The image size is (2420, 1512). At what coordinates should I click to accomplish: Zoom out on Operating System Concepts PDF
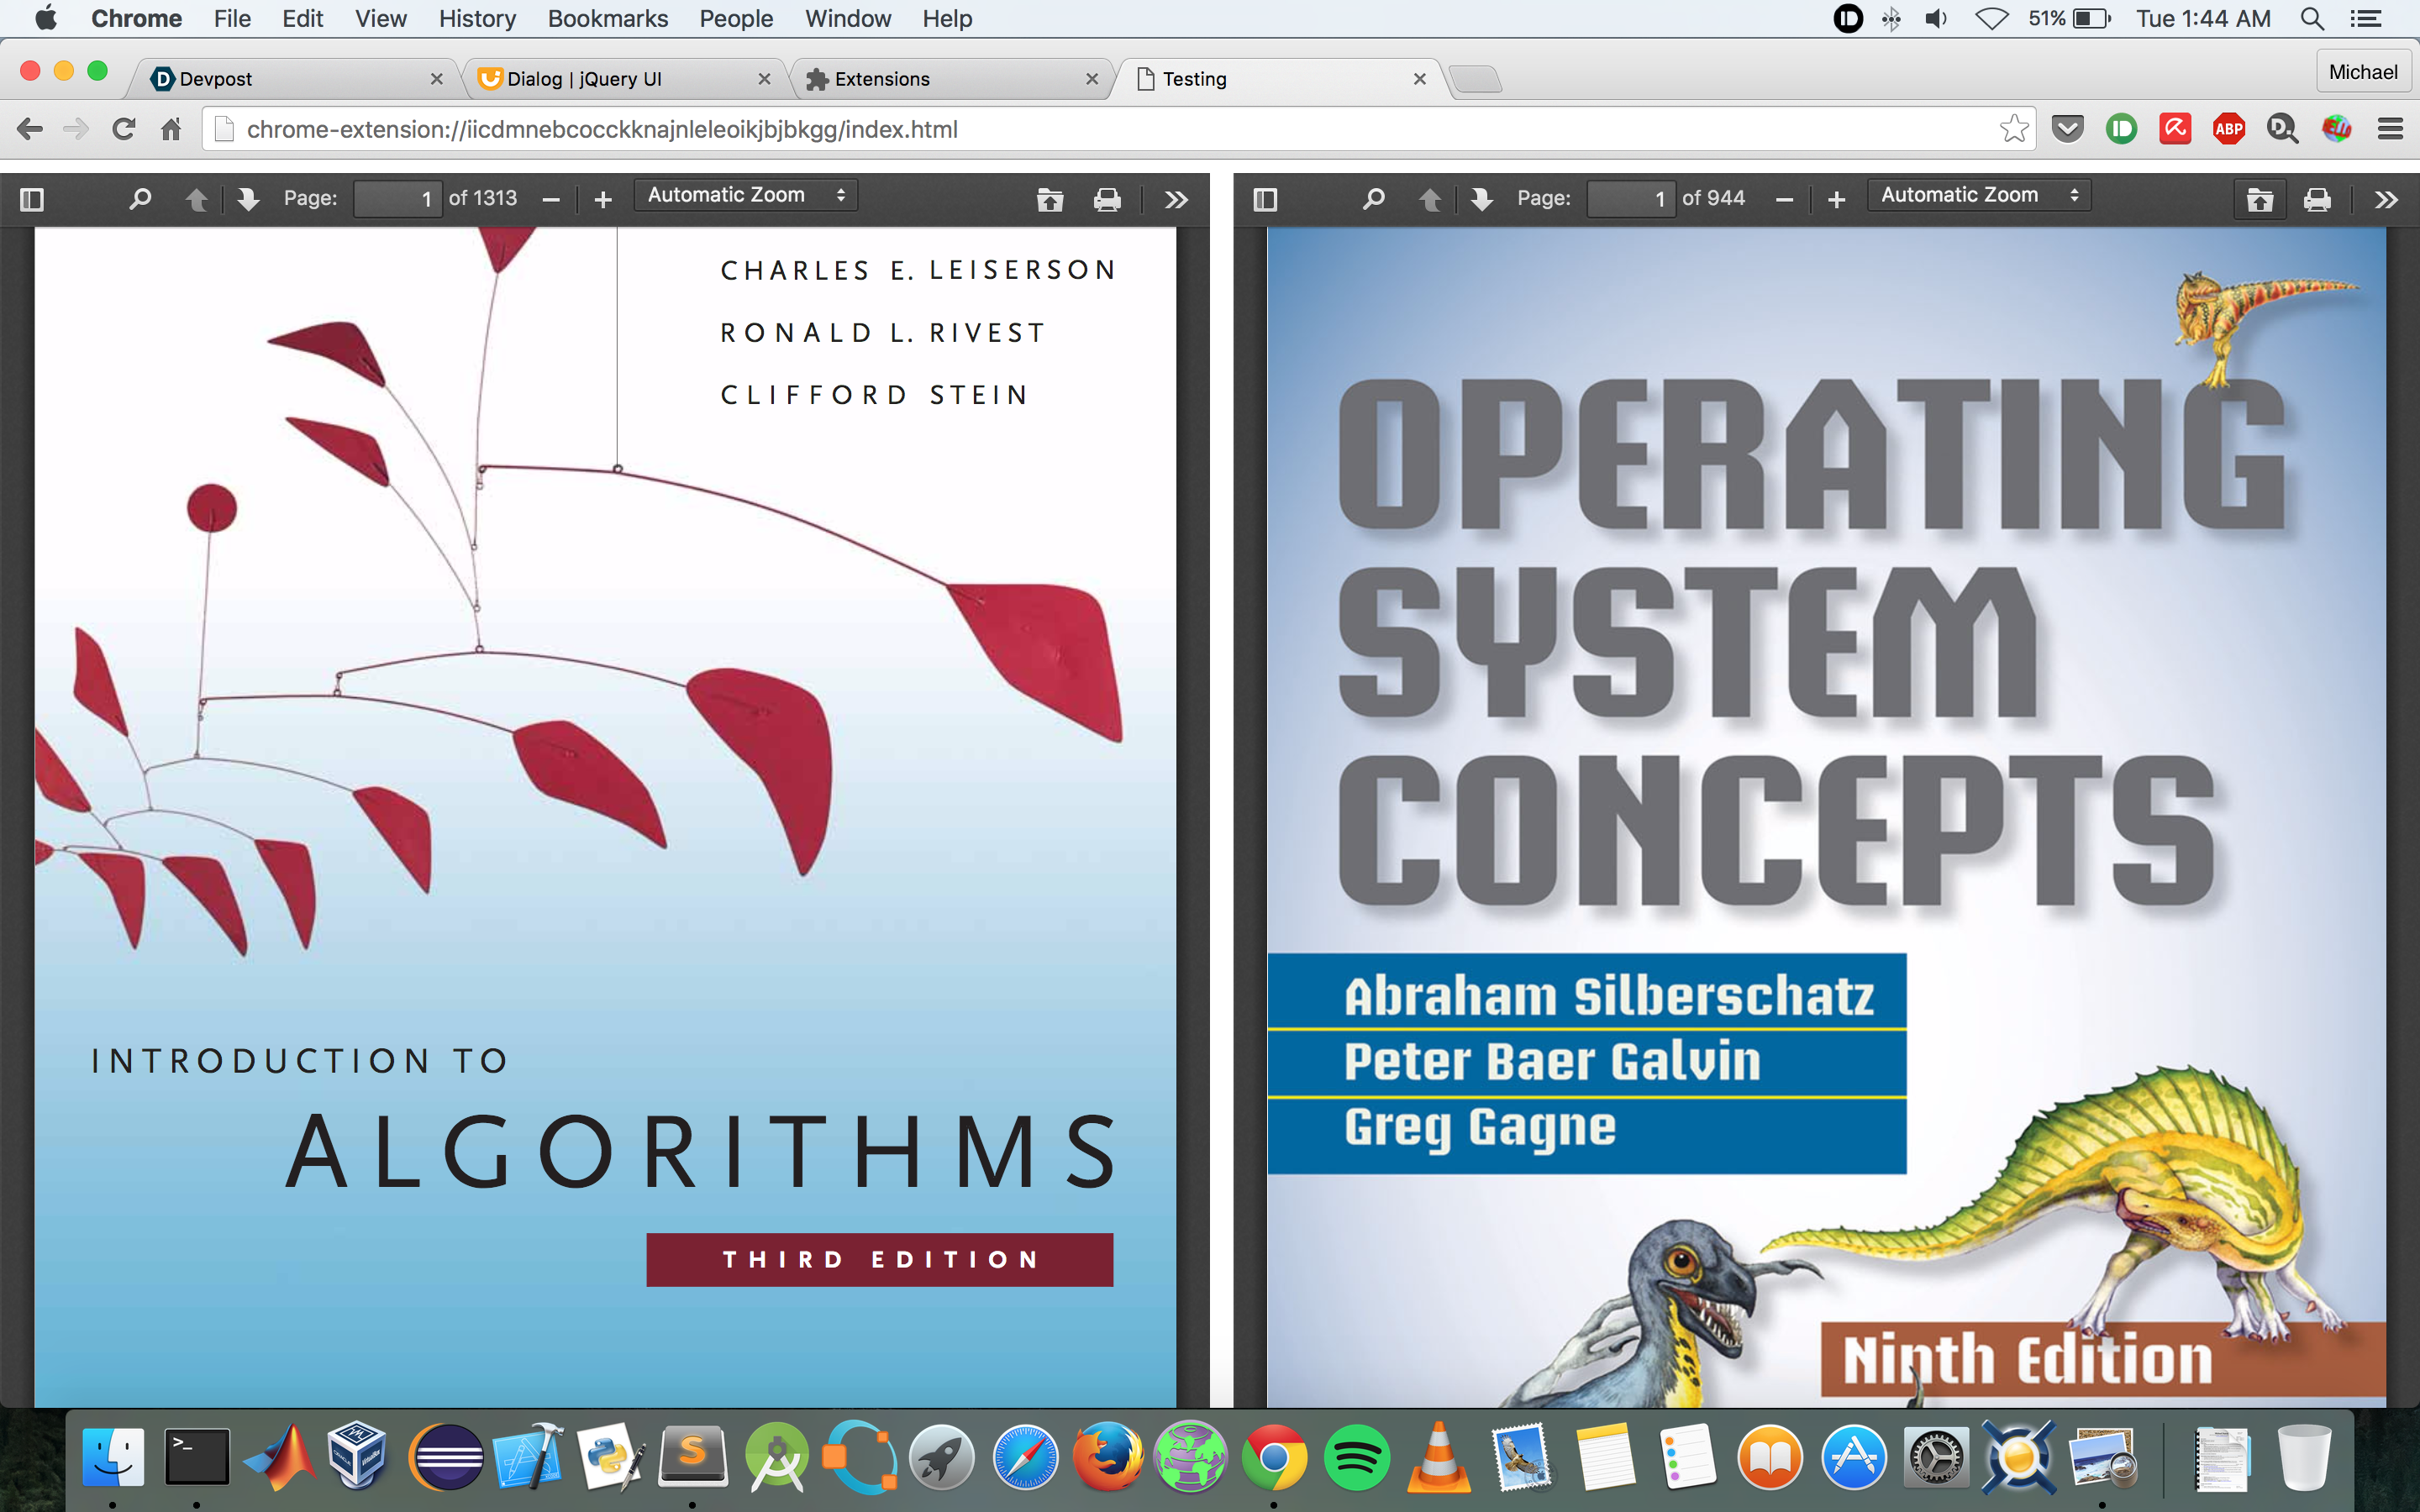click(x=1784, y=200)
